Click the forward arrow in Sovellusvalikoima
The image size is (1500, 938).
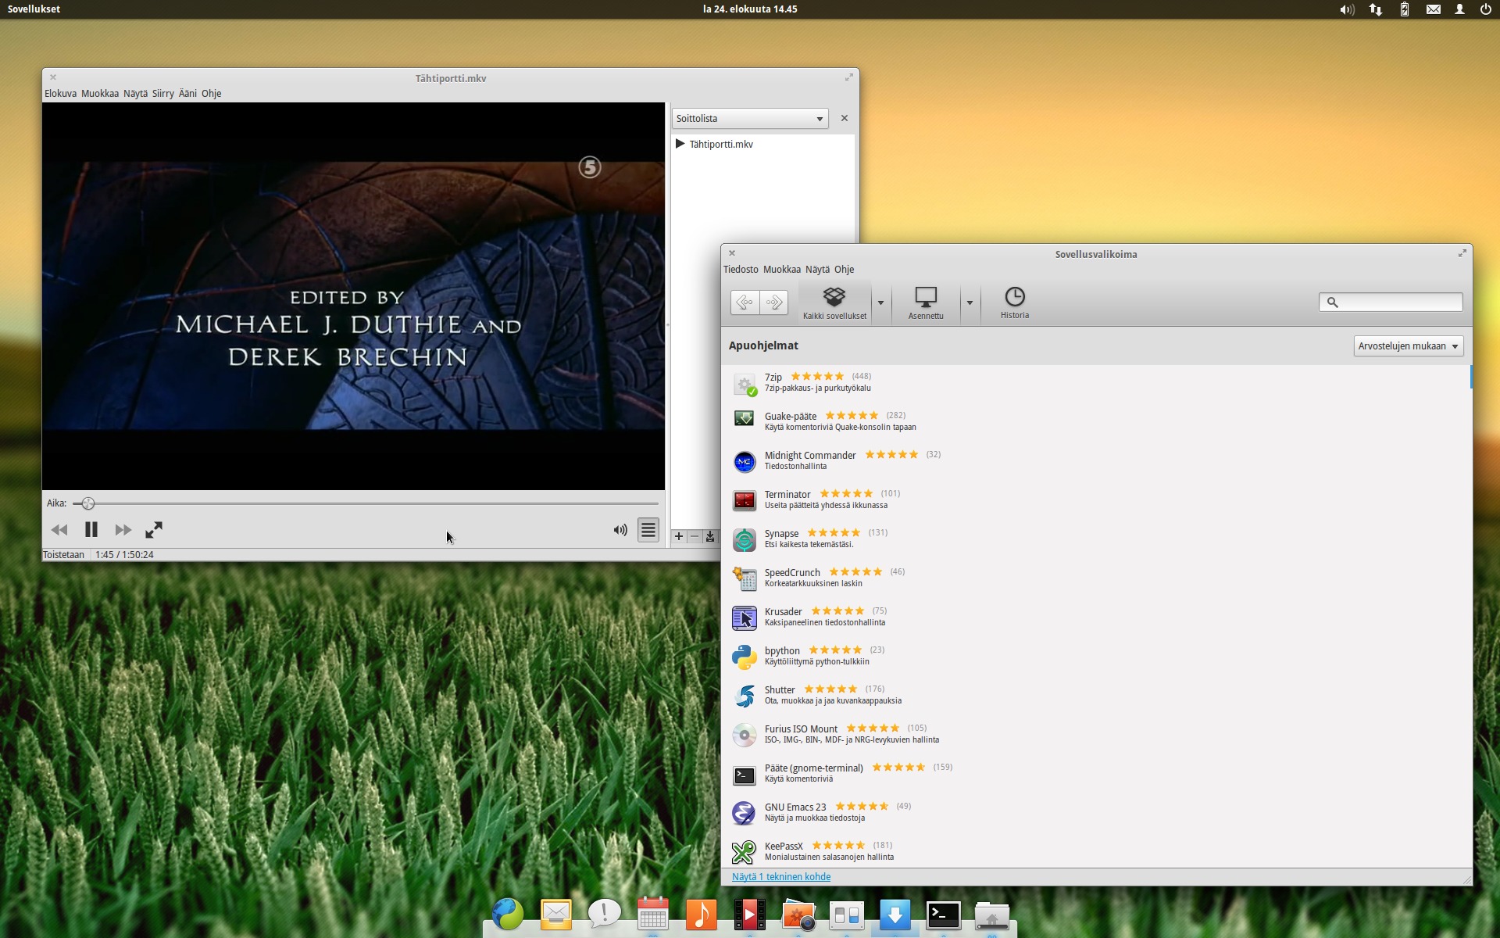pos(773,302)
